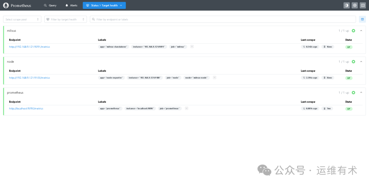Open the Filter by target health dropdown
The width and height of the screenshot is (369, 185).
[65, 19]
